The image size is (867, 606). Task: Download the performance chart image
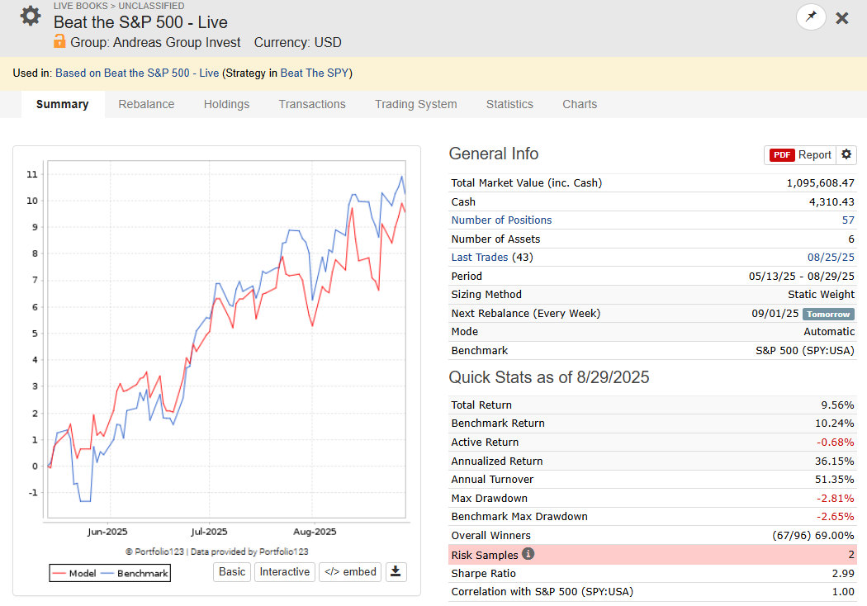(x=396, y=571)
